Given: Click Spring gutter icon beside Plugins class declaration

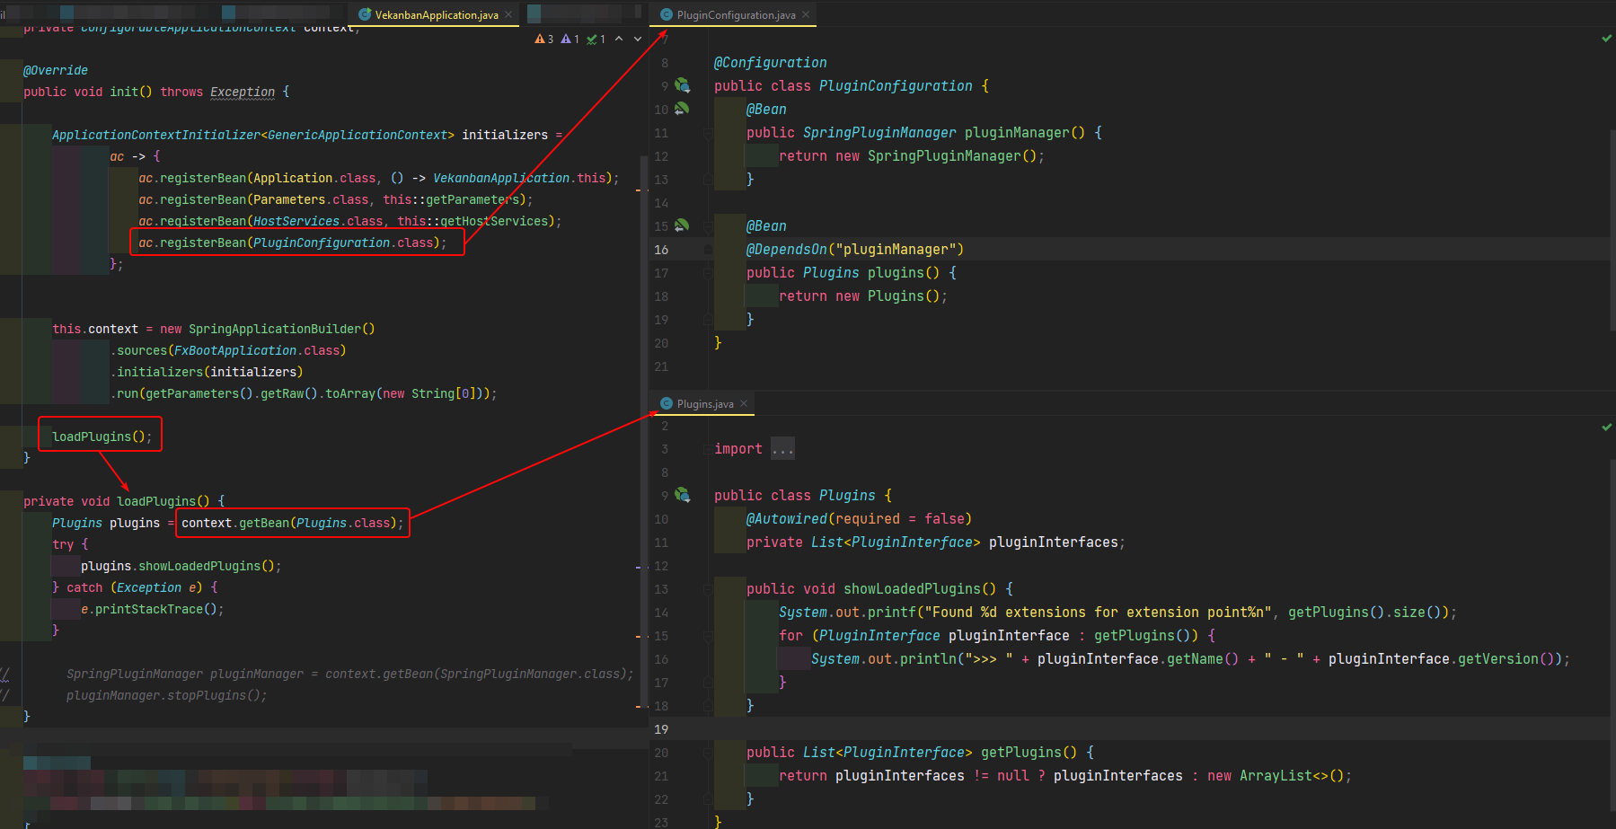Looking at the screenshot, I should [x=683, y=495].
